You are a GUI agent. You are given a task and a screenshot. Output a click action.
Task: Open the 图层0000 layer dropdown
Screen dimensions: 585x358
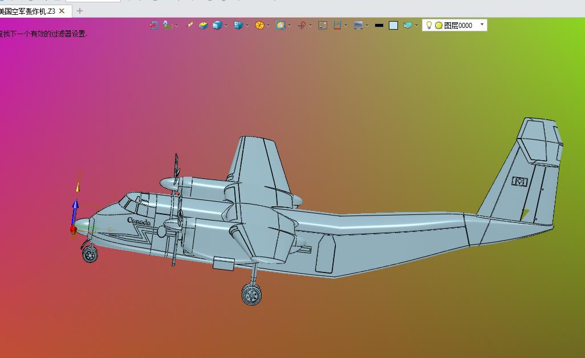482,25
